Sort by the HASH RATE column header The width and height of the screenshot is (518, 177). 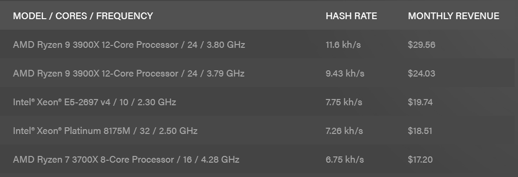[x=351, y=16]
